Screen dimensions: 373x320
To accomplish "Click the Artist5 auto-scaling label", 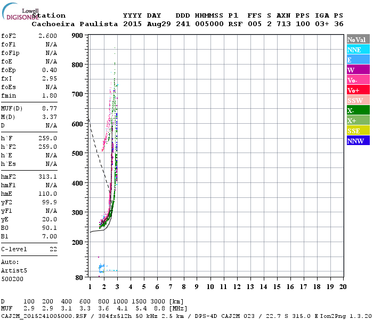I will point(14,271).
